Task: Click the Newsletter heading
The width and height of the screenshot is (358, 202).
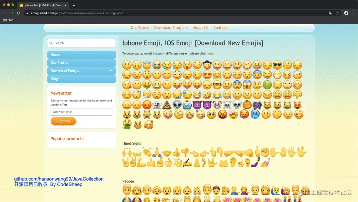Action: point(61,93)
